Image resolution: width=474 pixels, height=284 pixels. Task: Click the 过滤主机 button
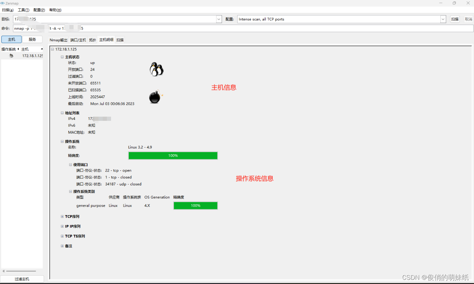click(x=22, y=279)
